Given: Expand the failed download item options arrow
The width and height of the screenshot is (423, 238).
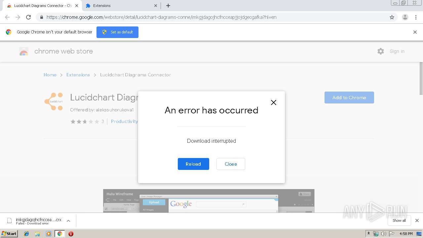Looking at the screenshot, I should (x=68, y=221).
